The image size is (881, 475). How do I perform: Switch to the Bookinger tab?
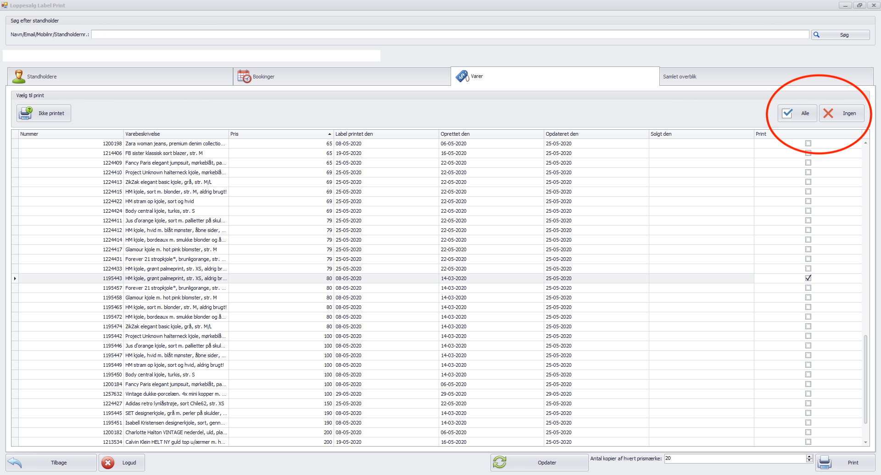coord(342,77)
